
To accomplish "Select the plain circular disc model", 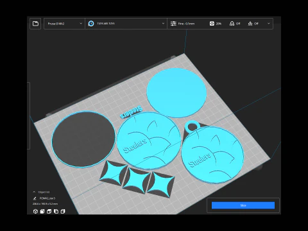I will tap(176, 93).
